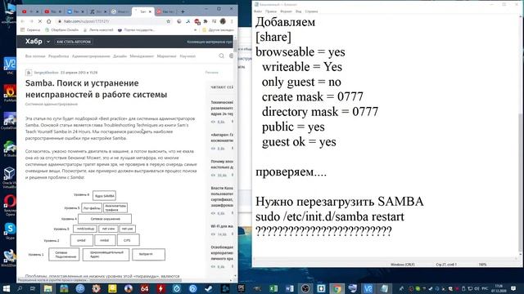Launch Win32Disk imager desktop shortcut

[x=10, y=258]
